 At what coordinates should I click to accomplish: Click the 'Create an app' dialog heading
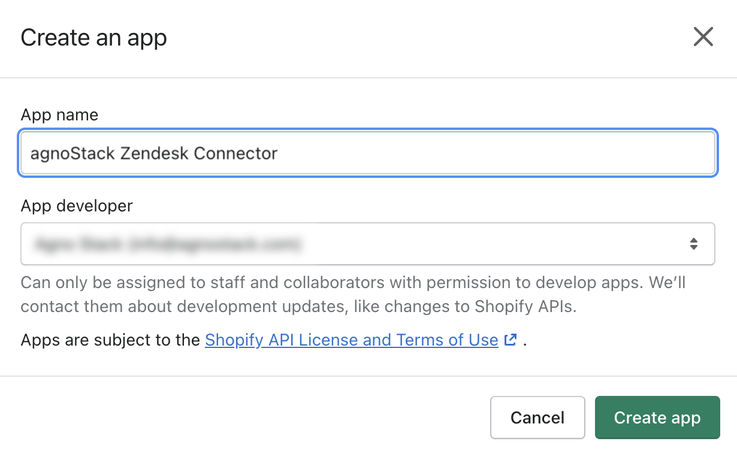[93, 38]
